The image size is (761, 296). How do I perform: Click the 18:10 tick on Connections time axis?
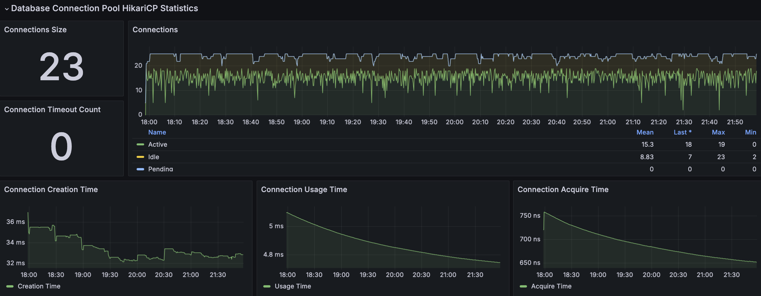click(174, 122)
